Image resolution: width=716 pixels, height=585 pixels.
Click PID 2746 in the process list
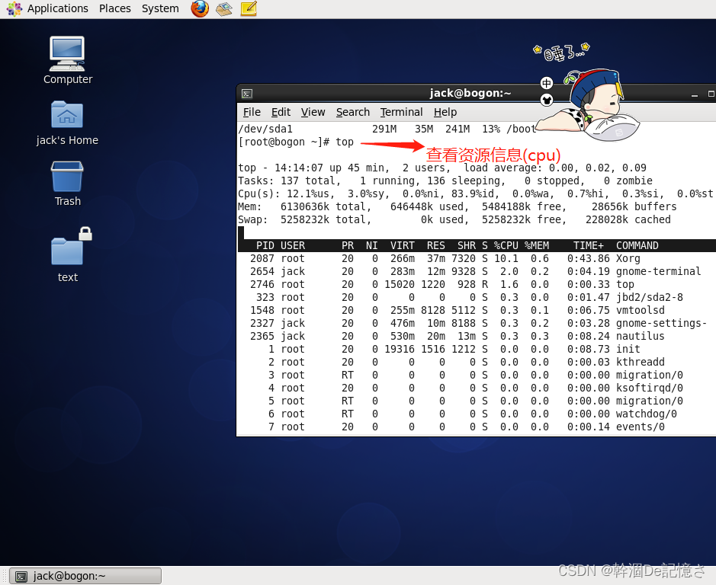pyautogui.click(x=262, y=284)
